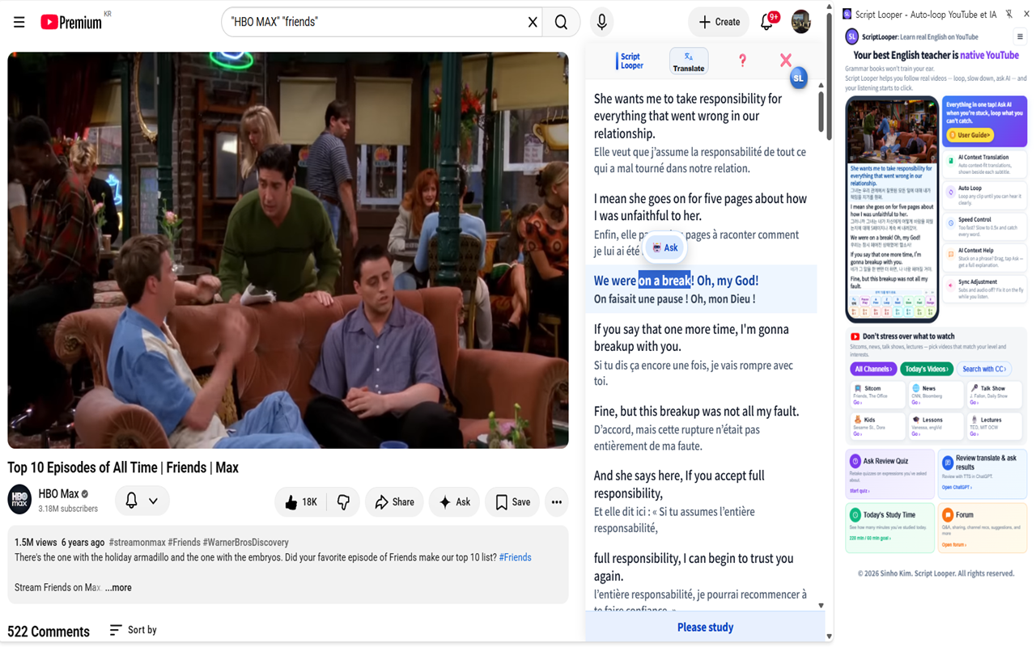Open the YouTube hamburger guide menu
The width and height of the screenshot is (1036, 647).
(19, 22)
